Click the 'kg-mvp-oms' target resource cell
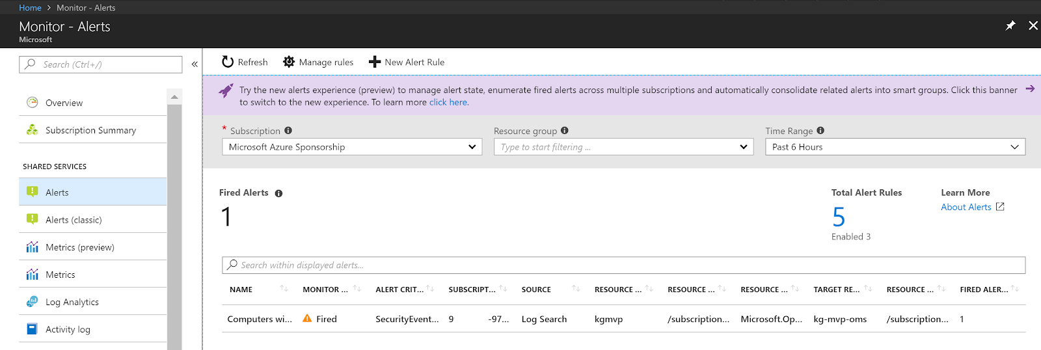Viewport: 1041px width, 350px height. [840, 319]
